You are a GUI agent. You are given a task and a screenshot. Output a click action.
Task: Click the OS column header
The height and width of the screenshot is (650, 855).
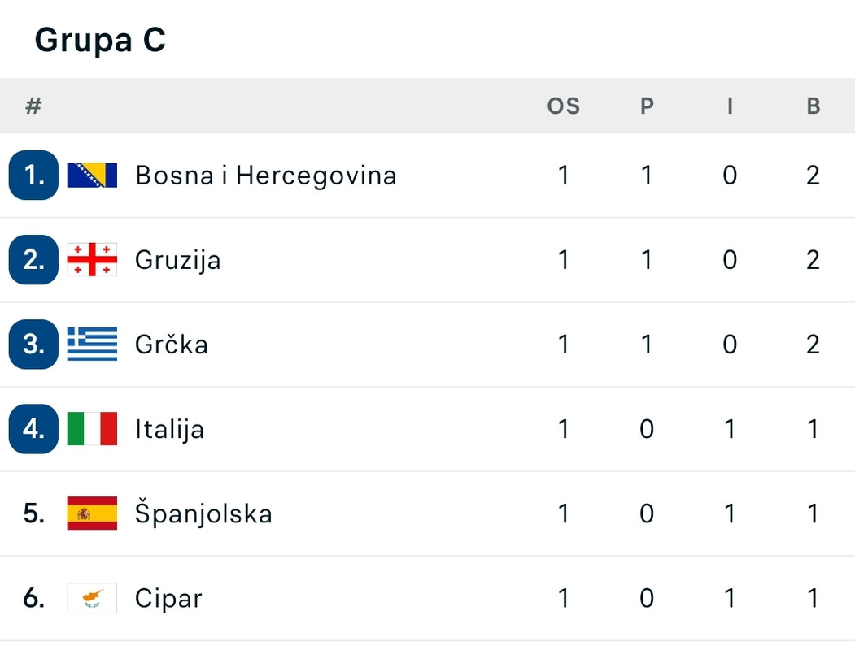click(564, 106)
